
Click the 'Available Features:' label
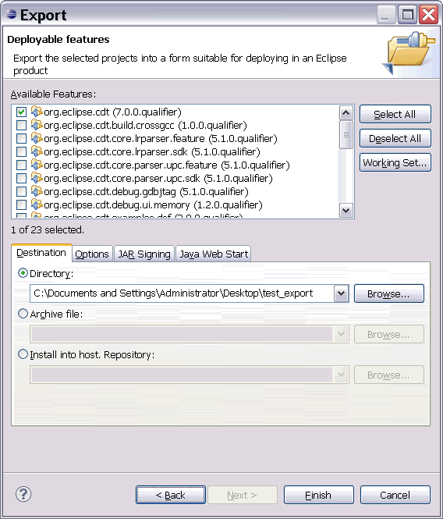coord(53,94)
